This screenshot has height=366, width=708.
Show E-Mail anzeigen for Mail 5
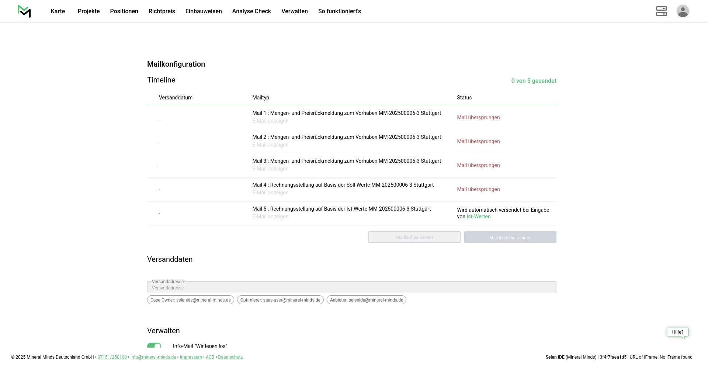click(270, 217)
